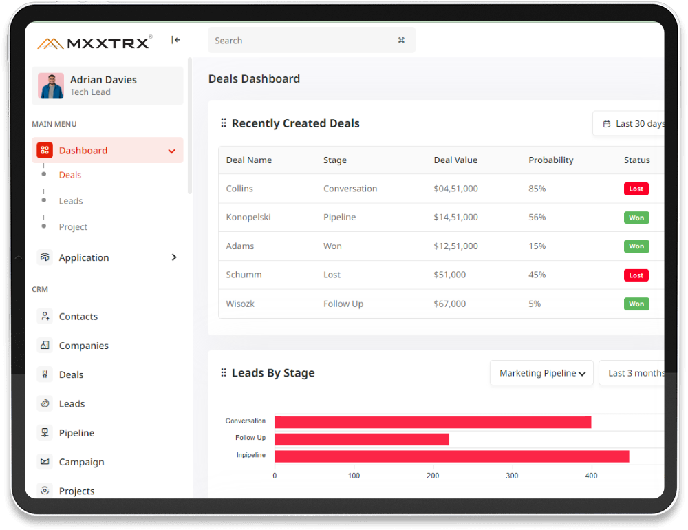Click the Inpipeline bar in chart
Viewport: 688px width, 530px height.
click(451, 456)
